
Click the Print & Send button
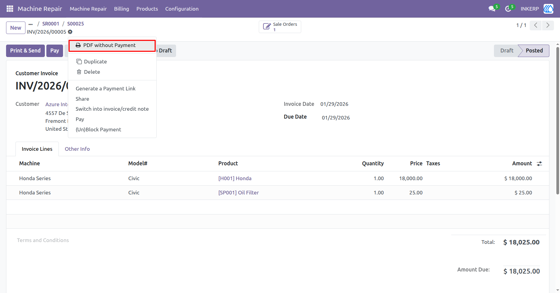[25, 51]
